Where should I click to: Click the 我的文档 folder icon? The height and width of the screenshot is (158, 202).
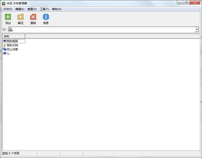(4, 45)
